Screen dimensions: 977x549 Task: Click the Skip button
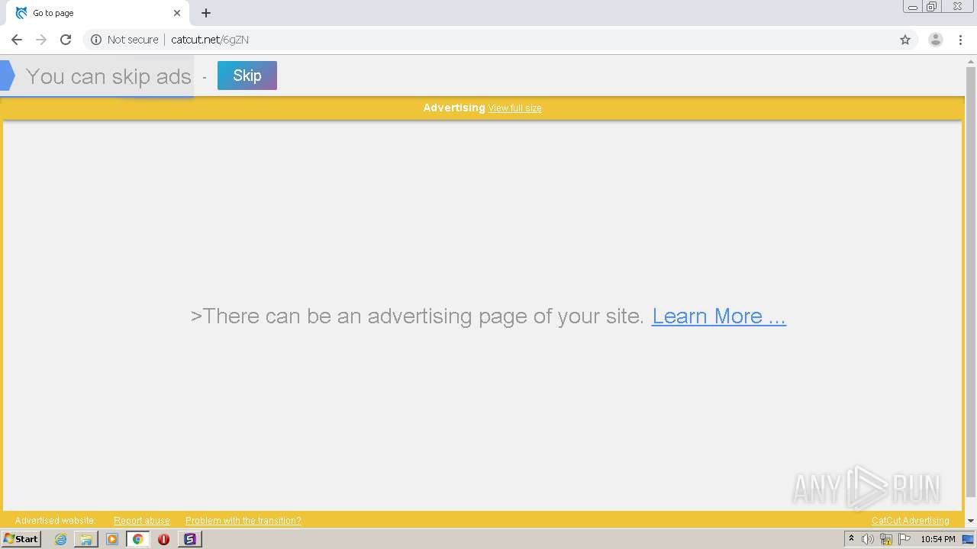point(247,75)
